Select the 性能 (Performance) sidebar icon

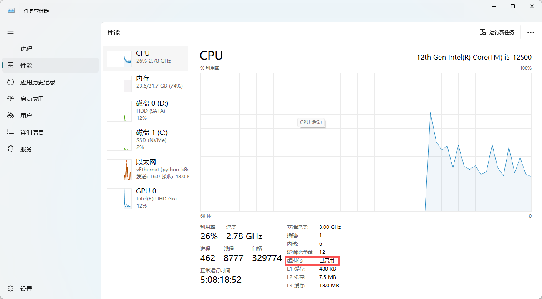(10, 65)
